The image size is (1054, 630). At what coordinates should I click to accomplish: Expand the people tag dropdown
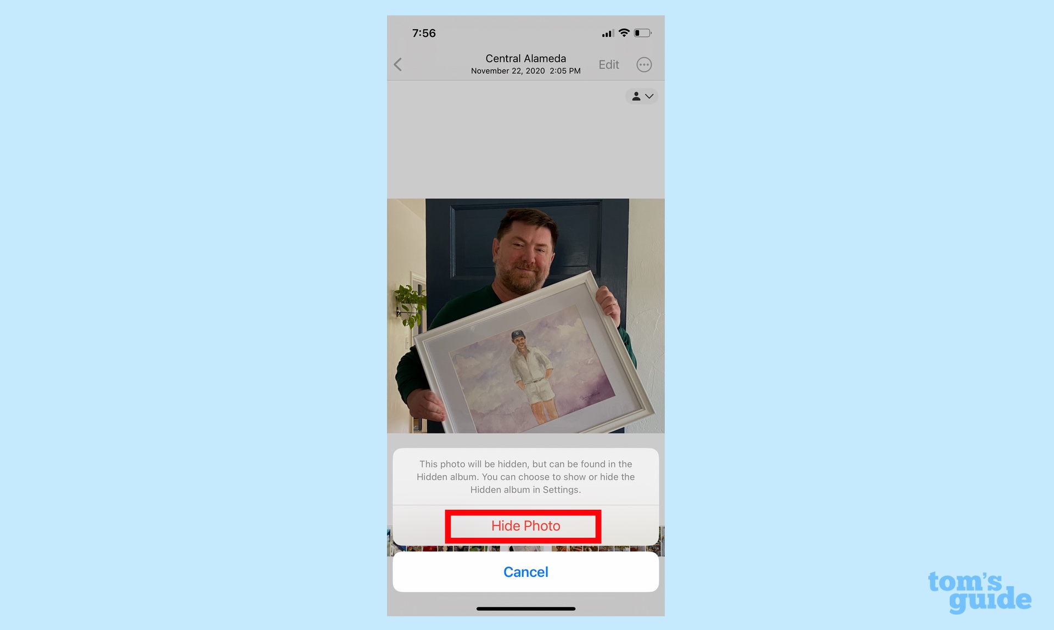[x=641, y=96]
